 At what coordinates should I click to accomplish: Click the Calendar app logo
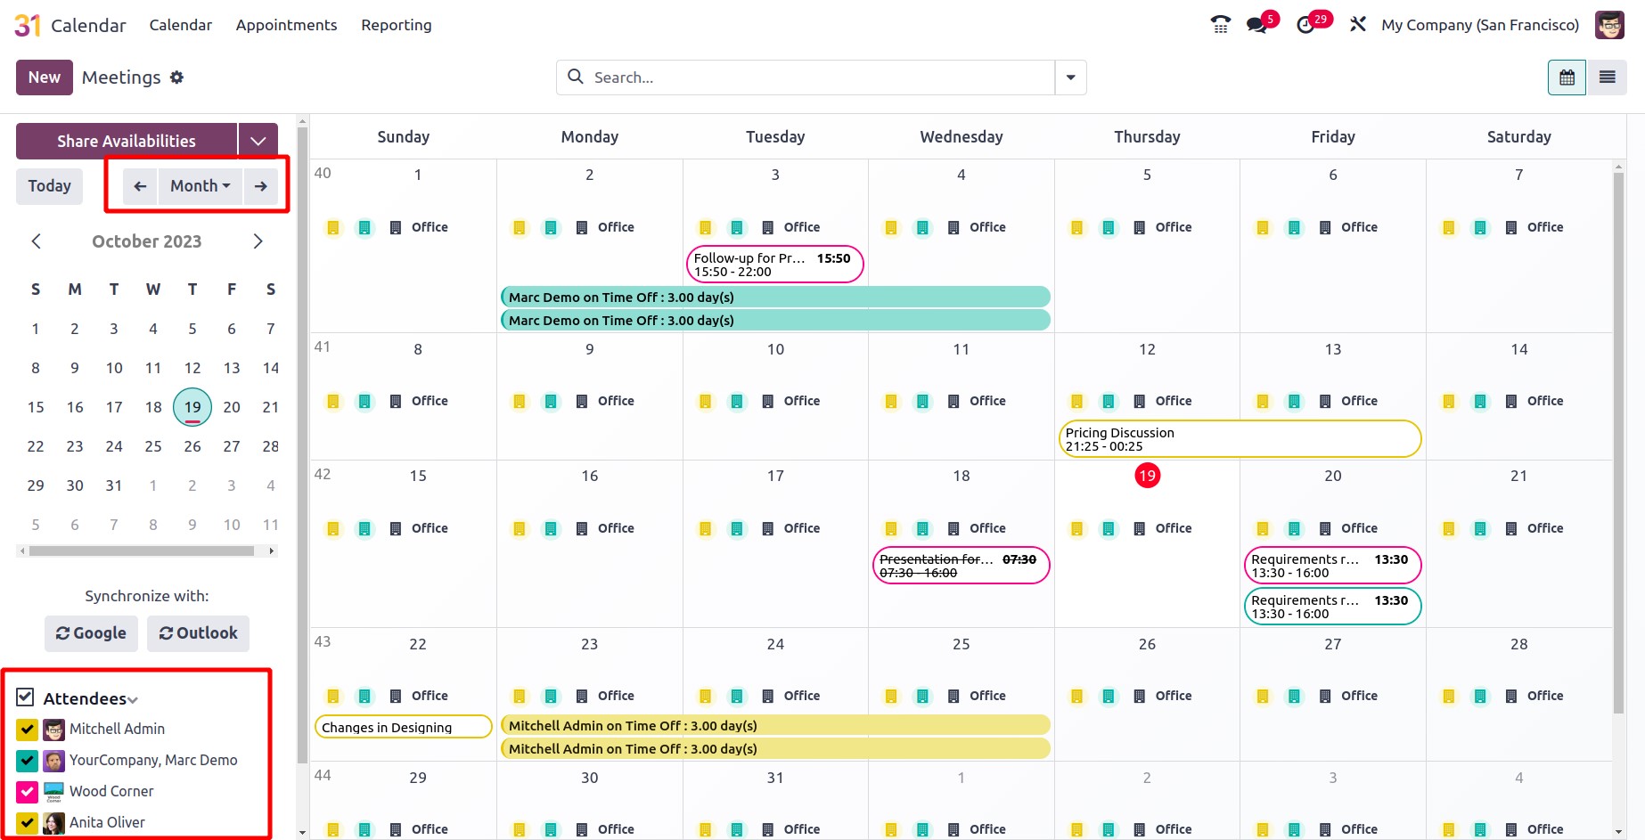click(28, 25)
